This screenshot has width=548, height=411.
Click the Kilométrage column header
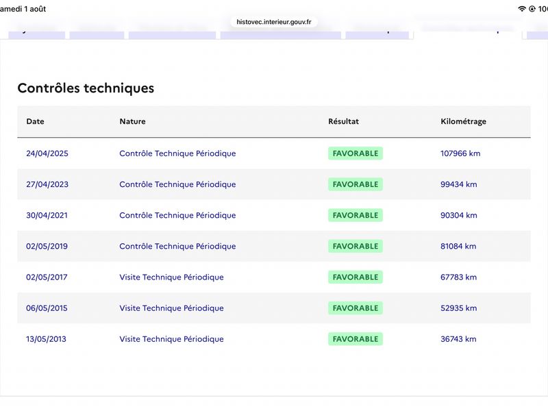point(463,122)
